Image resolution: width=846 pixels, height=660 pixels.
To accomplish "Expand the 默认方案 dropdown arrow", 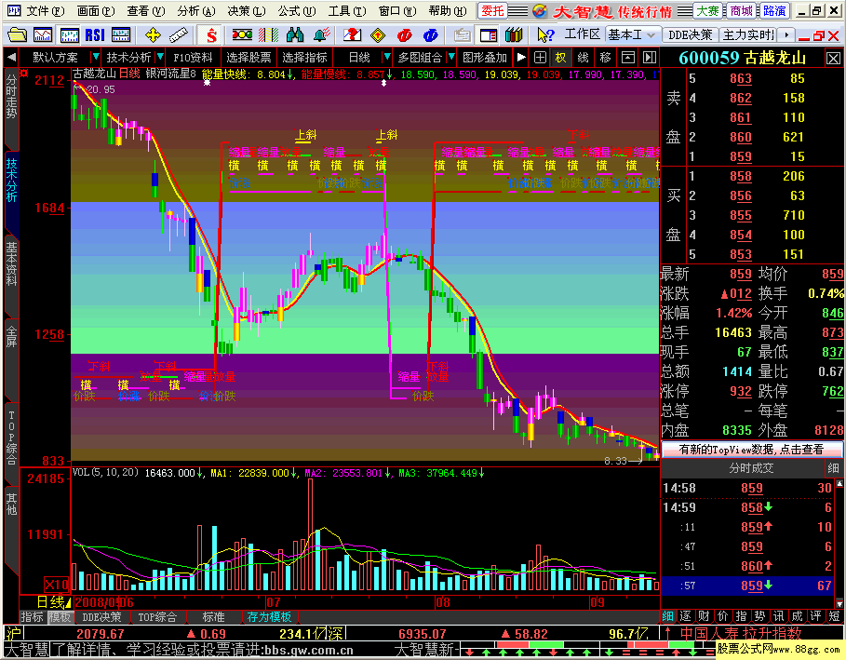I will 96,57.
